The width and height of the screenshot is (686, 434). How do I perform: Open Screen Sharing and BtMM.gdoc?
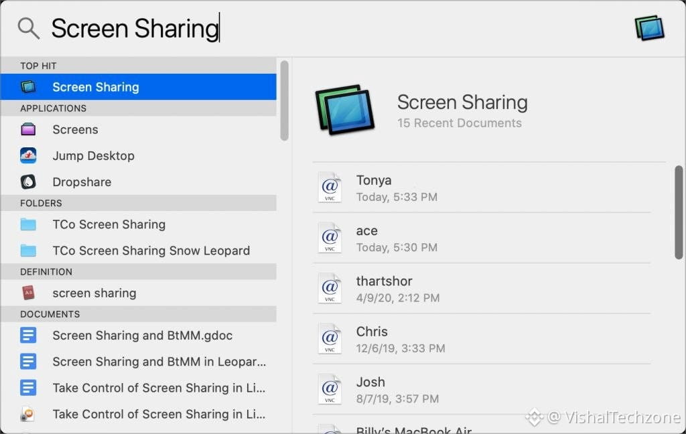138,336
